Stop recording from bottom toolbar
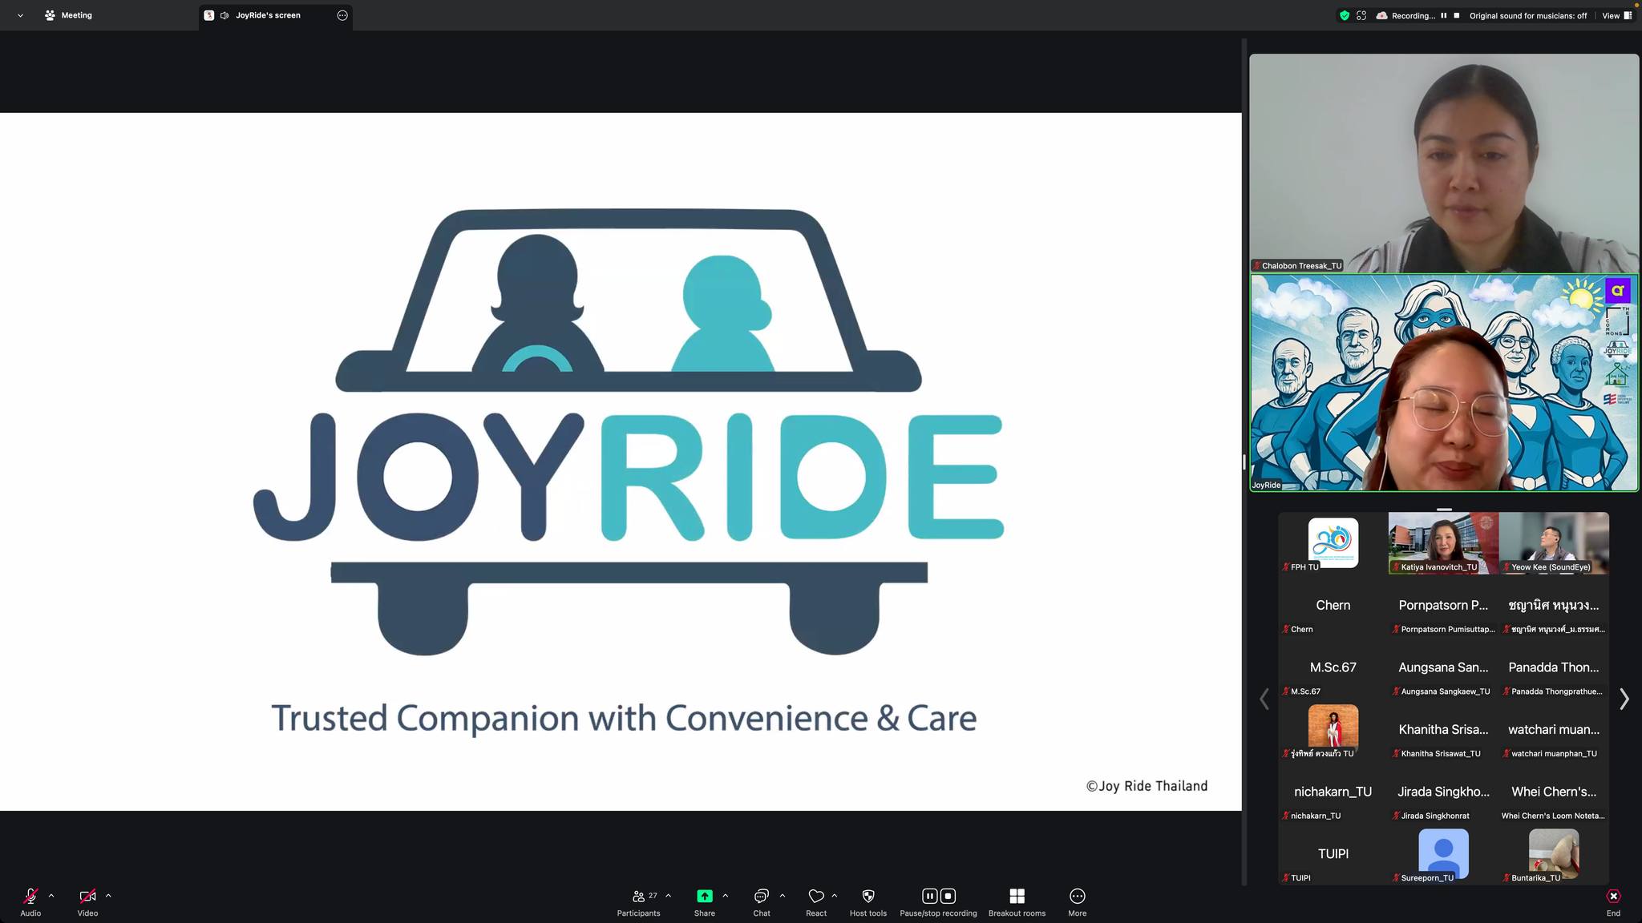The height and width of the screenshot is (923, 1642). (948, 896)
